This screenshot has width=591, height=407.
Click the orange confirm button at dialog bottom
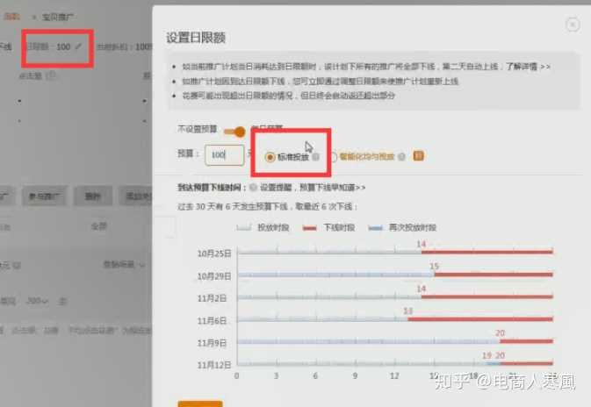tap(199, 403)
